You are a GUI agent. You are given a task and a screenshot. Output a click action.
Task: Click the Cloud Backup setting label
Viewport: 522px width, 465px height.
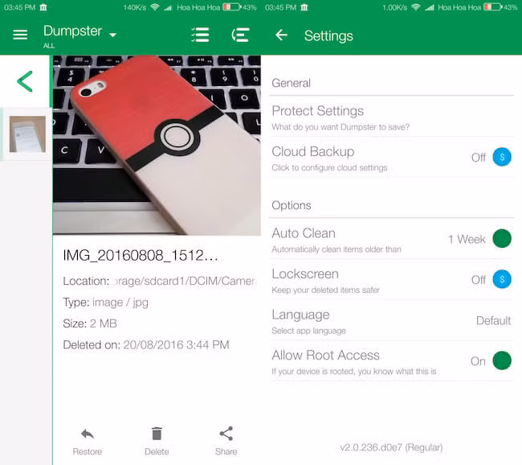pos(313,152)
